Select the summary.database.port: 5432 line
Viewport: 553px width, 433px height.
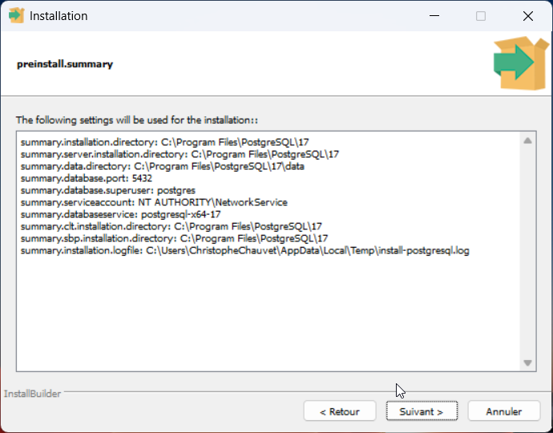(x=87, y=178)
